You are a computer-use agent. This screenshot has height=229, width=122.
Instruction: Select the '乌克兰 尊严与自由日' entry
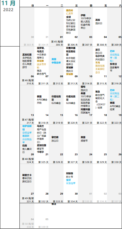pyautogui.click(x=42, y=134)
